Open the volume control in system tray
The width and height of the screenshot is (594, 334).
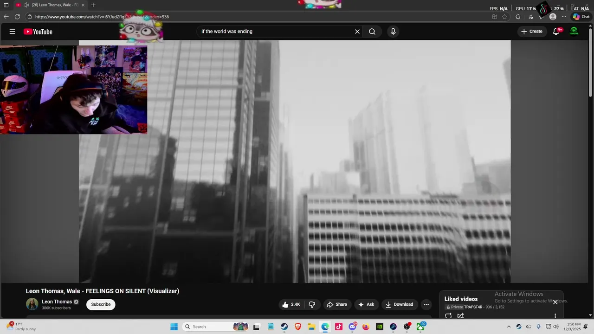(x=556, y=327)
